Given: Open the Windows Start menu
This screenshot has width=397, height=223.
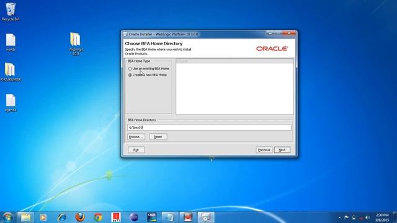Looking at the screenshot, I should click(7, 217).
